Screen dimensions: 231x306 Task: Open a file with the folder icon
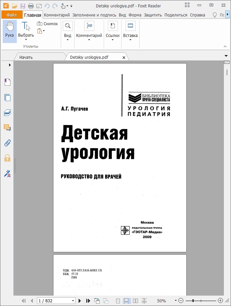(15, 6)
